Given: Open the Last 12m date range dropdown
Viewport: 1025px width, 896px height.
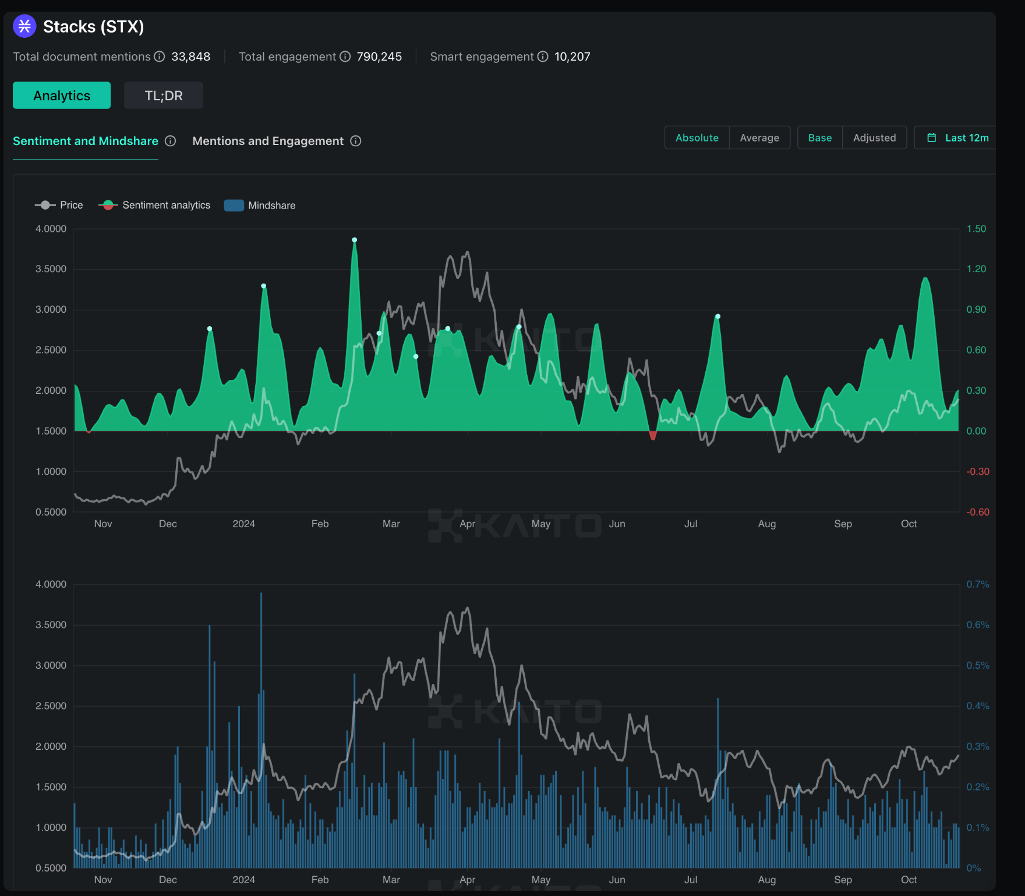Looking at the screenshot, I should [955, 137].
